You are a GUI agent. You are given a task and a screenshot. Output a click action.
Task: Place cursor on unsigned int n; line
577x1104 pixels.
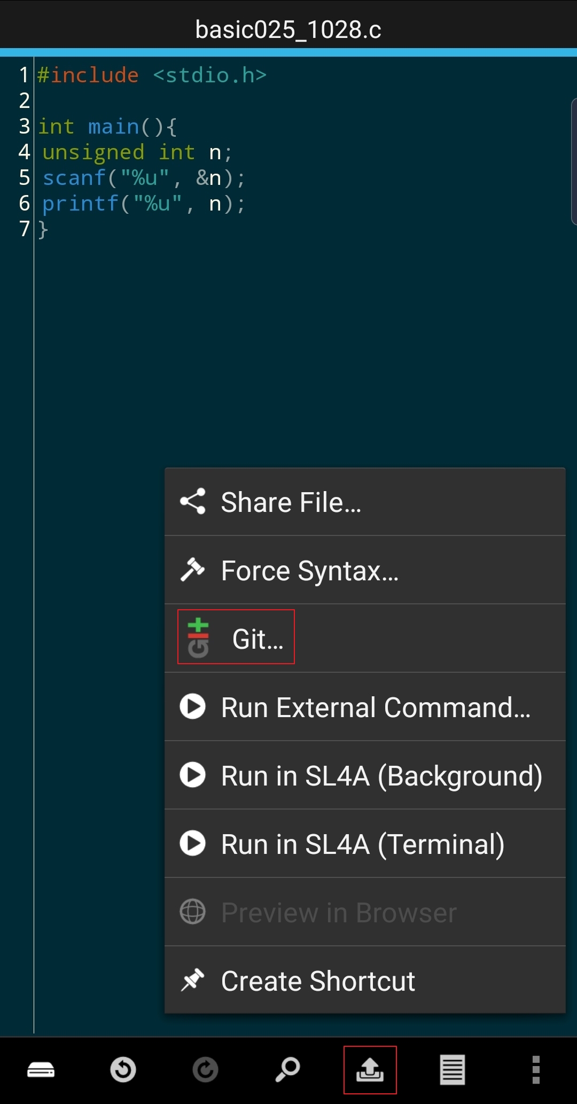coord(137,152)
